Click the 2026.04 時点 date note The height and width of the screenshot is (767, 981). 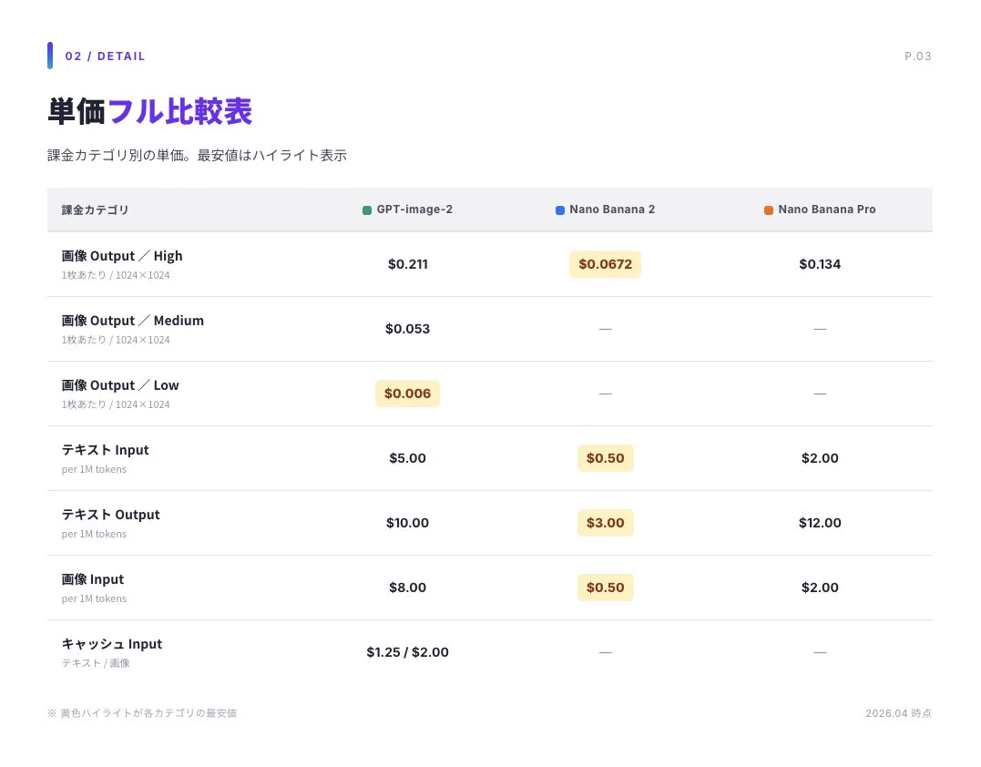pyautogui.click(x=898, y=713)
